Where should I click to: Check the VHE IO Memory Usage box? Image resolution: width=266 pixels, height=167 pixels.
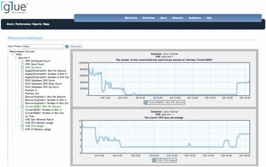tap(23, 130)
